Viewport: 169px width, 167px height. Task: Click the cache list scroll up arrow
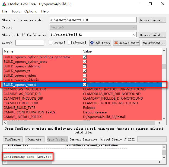coord(164,50)
